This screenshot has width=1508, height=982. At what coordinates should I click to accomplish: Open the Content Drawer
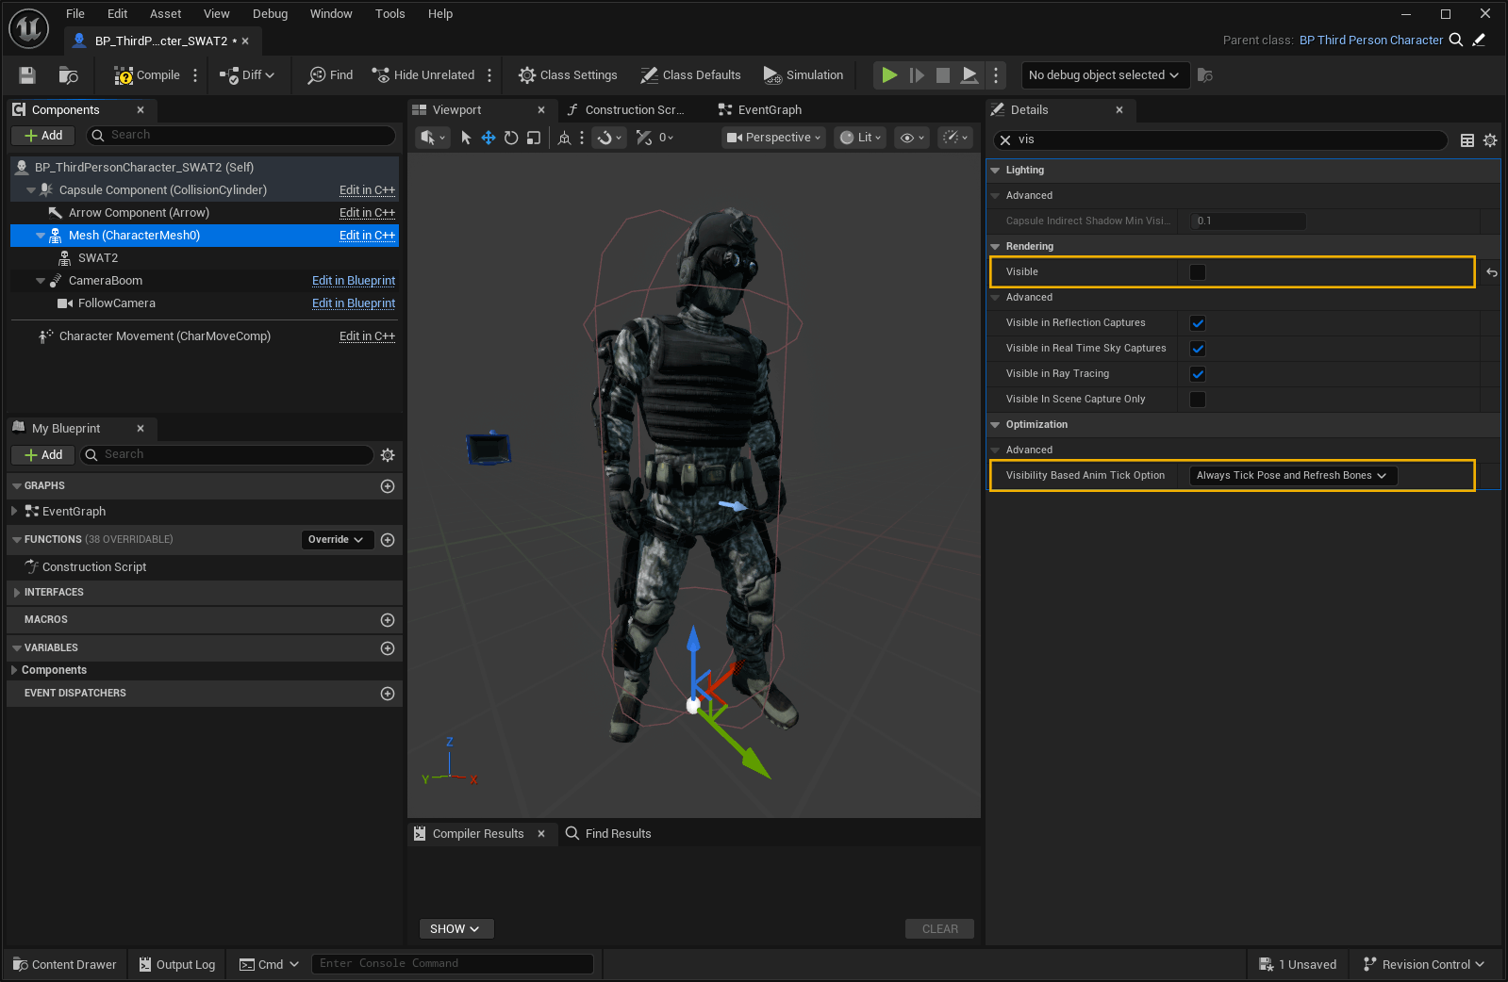tap(65, 964)
